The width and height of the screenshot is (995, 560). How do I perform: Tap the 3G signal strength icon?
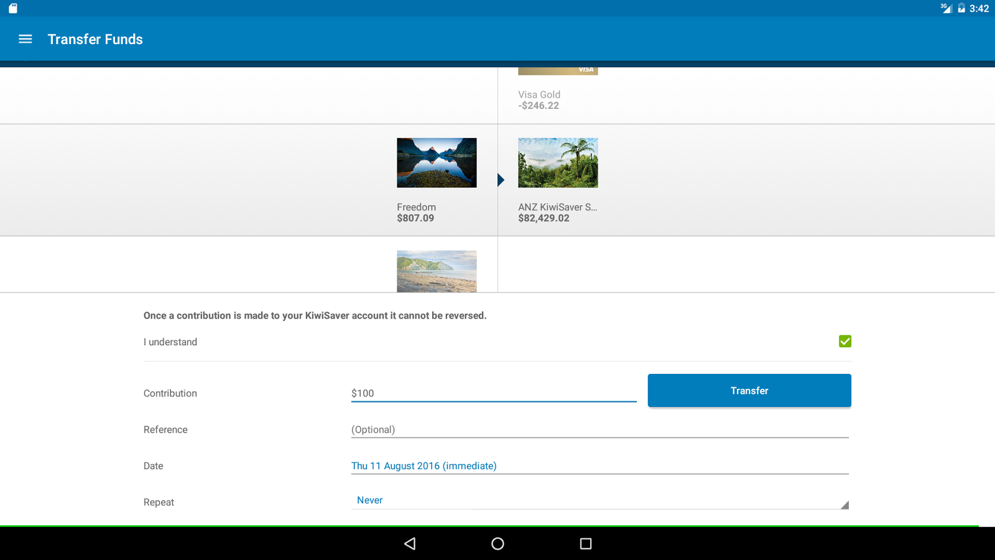(x=946, y=8)
